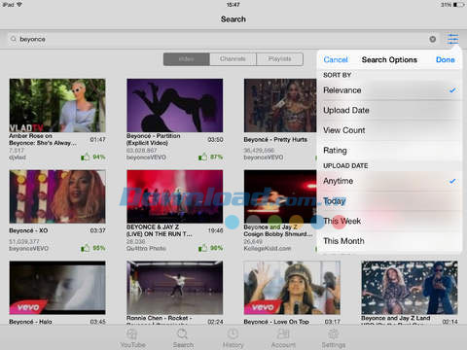Tap thumbs-up icon on Beyoncé Partition video
The width and height of the screenshot is (467, 350).
(202, 157)
